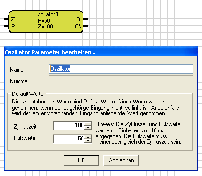Click the Name input field

(121, 69)
